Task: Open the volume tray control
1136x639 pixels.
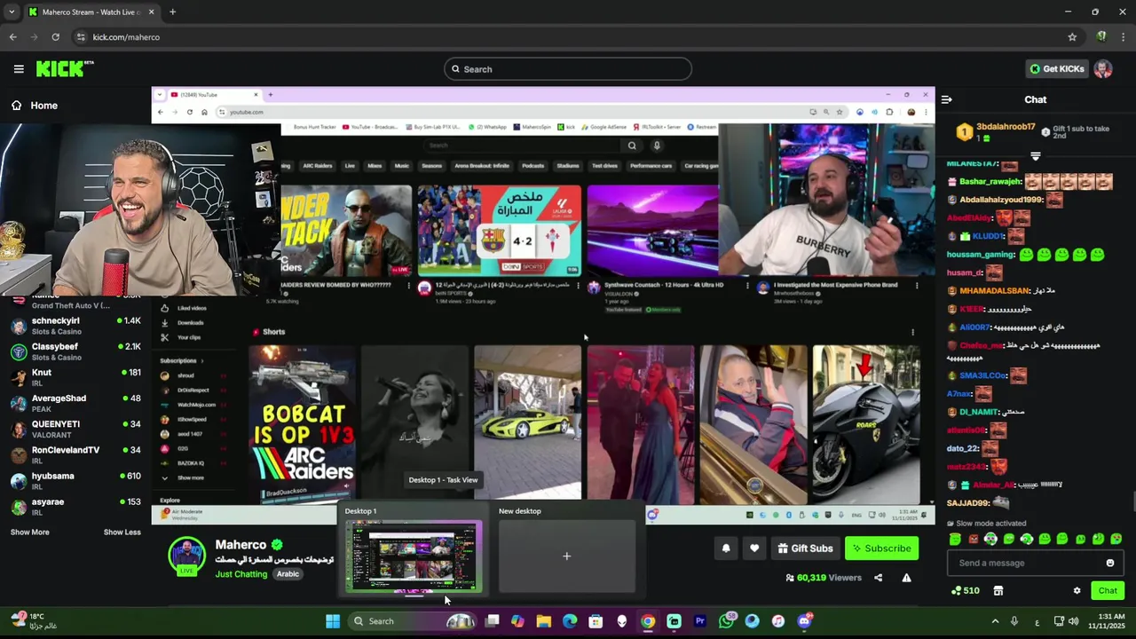Action: pyautogui.click(x=1074, y=621)
